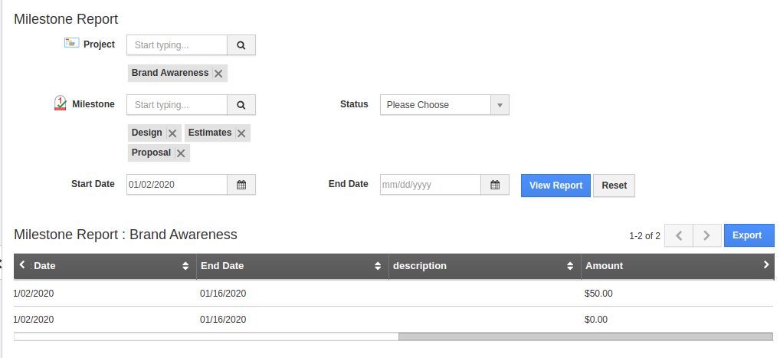Go to the previous results page

pyautogui.click(x=679, y=235)
